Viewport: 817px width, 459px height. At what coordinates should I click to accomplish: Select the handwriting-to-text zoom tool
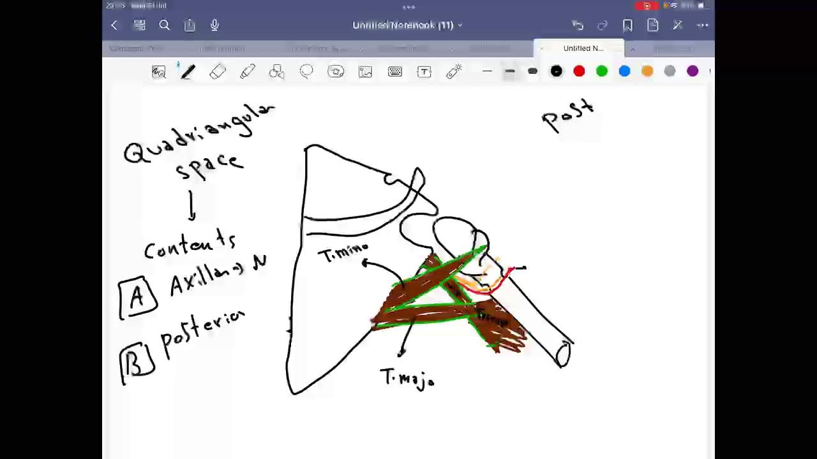[x=158, y=72]
